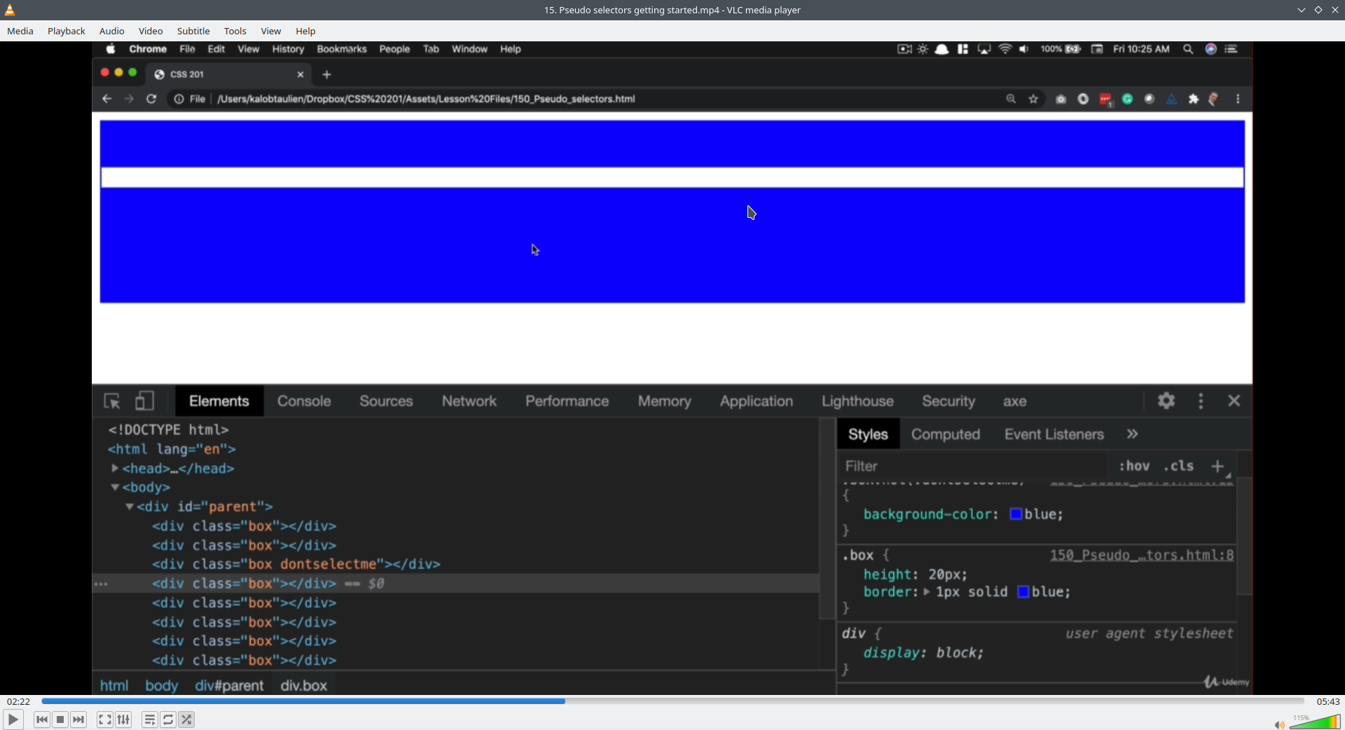
Task: Open the Event Listeners tab
Action: pyautogui.click(x=1054, y=434)
